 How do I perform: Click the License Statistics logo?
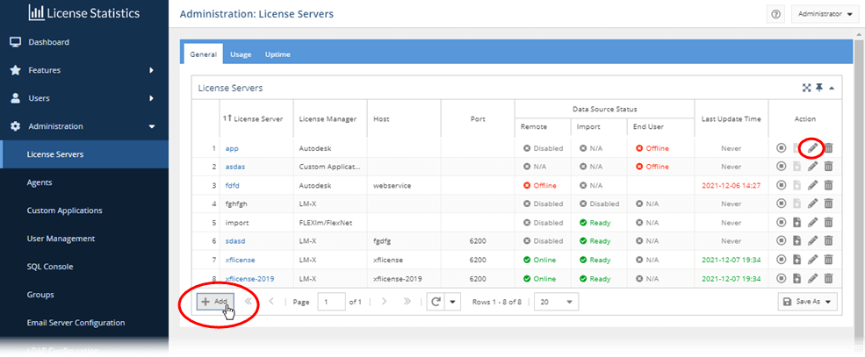point(83,13)
